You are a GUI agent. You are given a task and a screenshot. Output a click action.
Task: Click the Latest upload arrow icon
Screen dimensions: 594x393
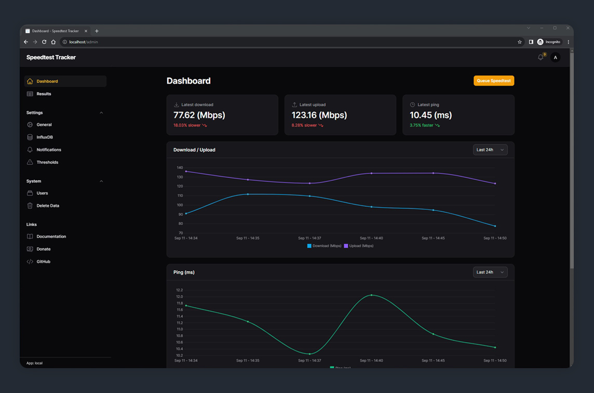point(294,105)
